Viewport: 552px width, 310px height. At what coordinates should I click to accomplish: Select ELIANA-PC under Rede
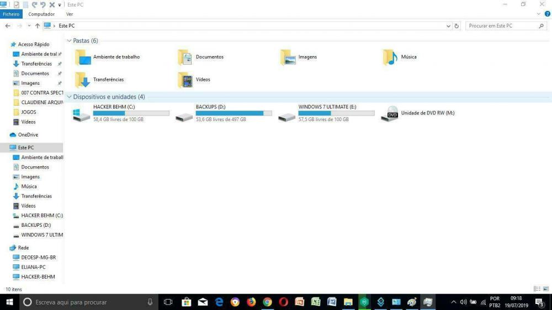click(x=33, y=267)
